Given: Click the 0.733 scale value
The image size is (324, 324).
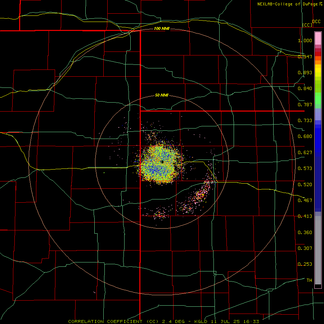Looking at the screenshot, I should point(305,120).
